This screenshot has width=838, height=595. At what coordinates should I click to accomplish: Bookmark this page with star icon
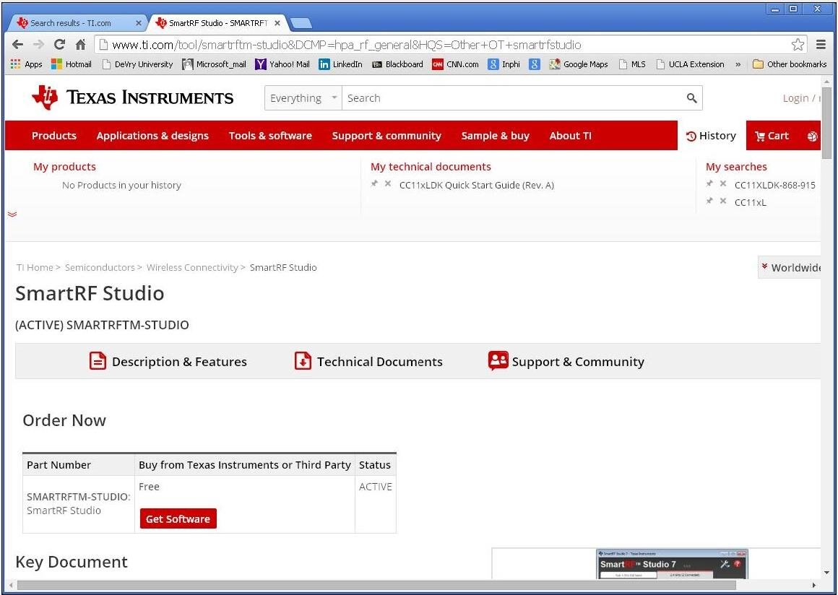point(798,45)
